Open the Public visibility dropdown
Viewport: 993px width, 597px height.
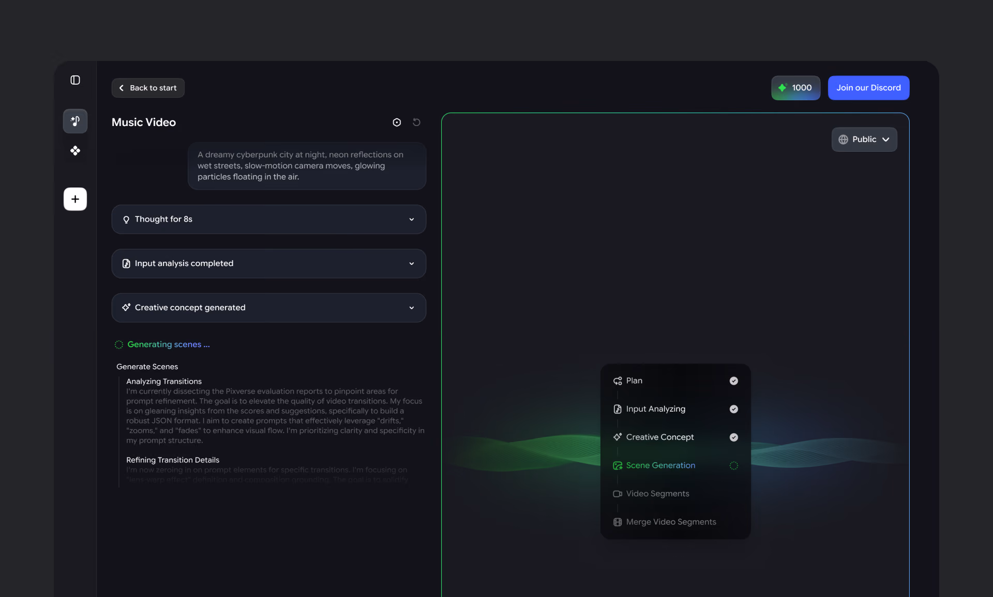[x=864, y=139]
